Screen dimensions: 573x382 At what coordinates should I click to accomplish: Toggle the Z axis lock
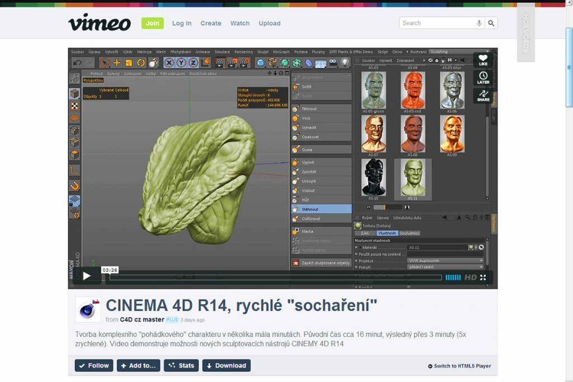(x=193, y=63)
